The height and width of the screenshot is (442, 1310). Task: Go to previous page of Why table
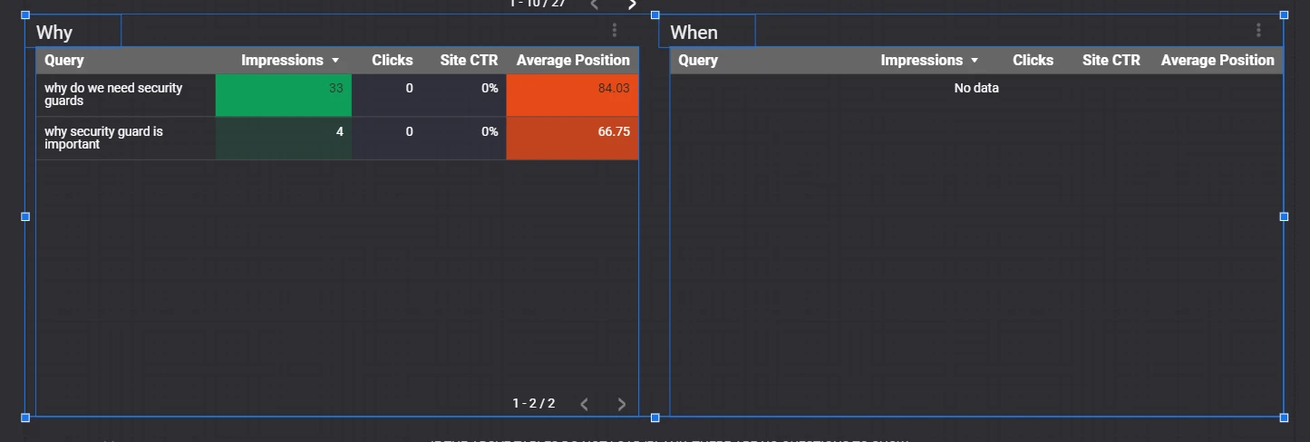[585, 404]
